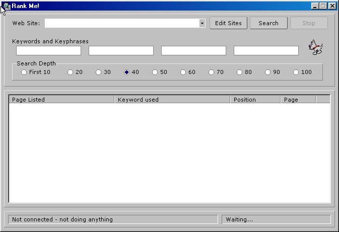Click the Stop button
Viewport: 339px width, 232px height.
[x=309, y=23]
